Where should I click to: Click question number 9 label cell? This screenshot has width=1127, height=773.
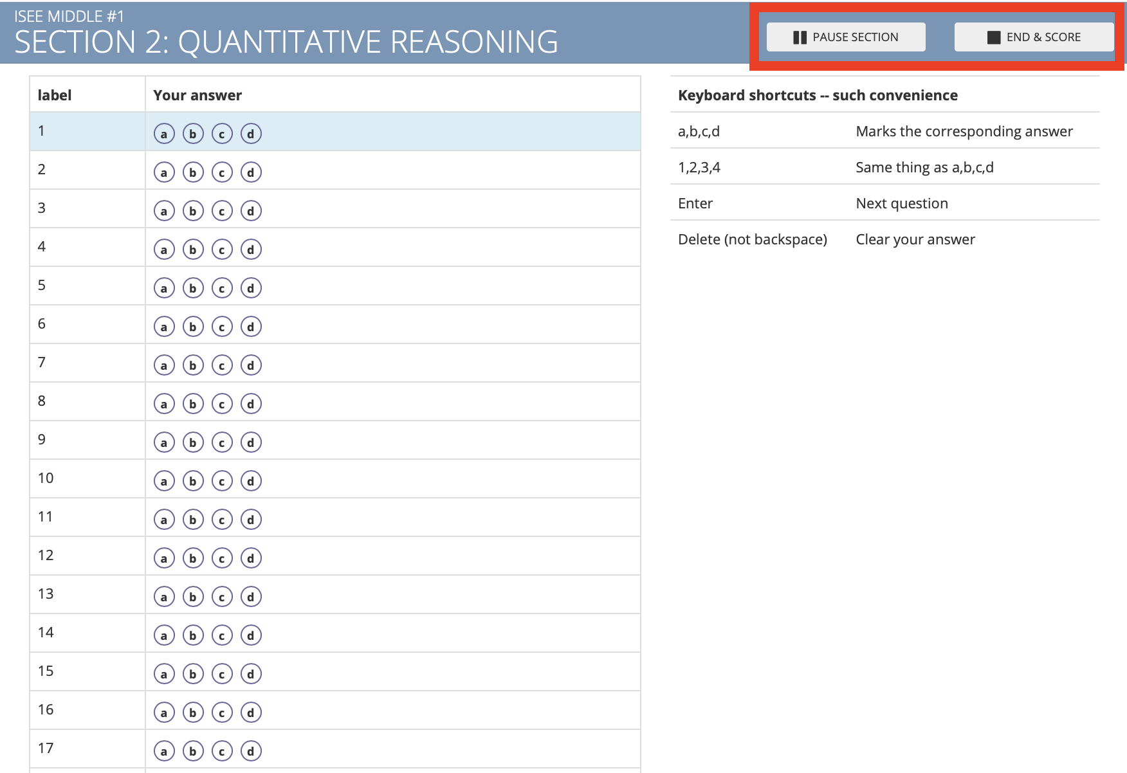(x=87, y=440)
